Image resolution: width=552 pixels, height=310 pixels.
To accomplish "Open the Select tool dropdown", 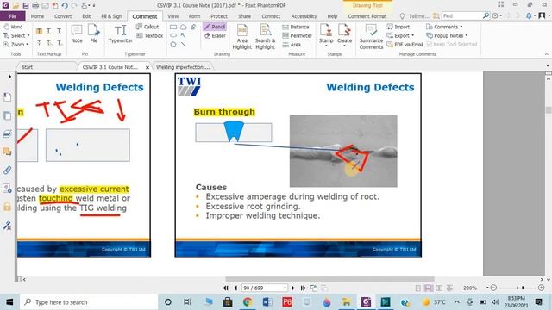I will pyautogui.click(x=28, y=36).
